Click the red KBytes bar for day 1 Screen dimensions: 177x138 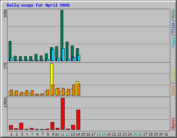(11, 128)
